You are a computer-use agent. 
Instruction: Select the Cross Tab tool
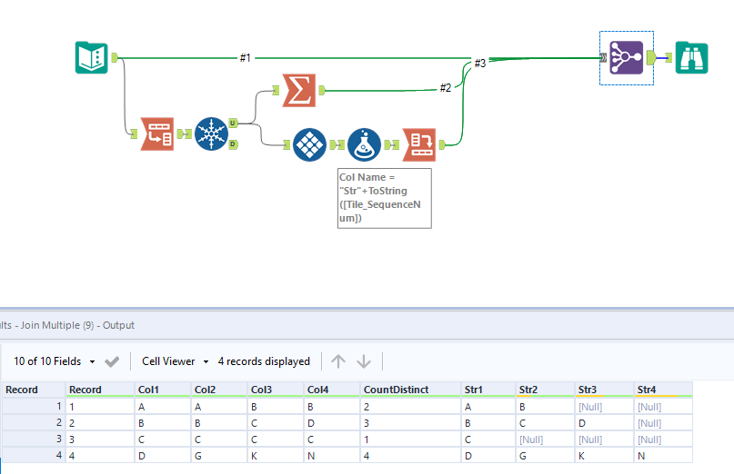tap(419, 145)
